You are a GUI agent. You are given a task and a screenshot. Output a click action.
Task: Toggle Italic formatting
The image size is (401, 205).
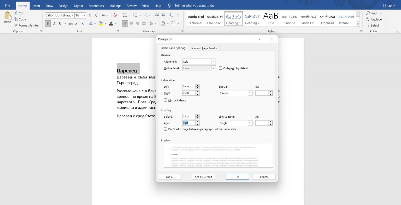(x=54, y=23)
